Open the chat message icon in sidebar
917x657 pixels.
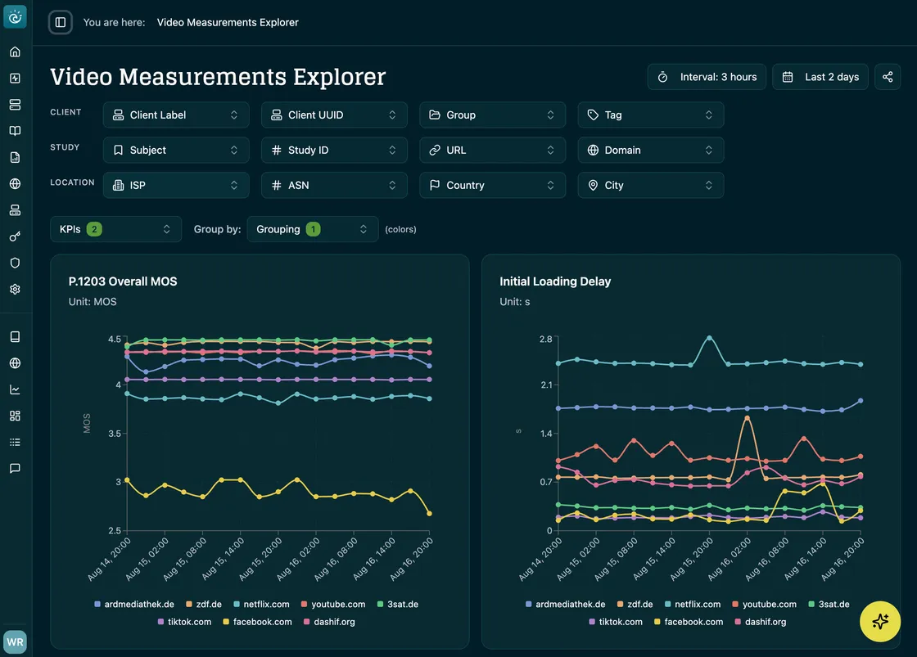(16, 468)
